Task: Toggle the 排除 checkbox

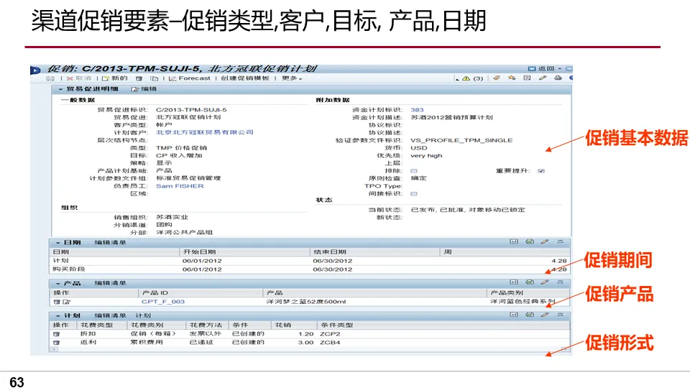Action: (414, 171)
